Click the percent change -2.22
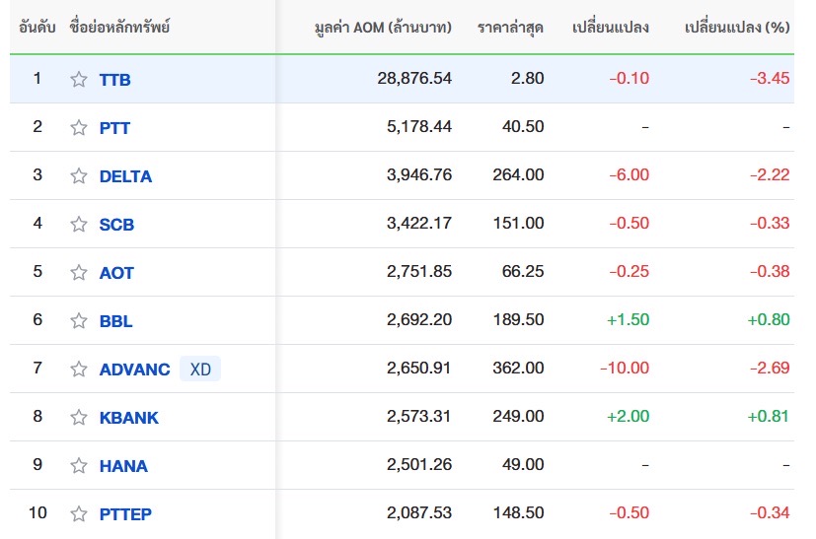Image resolution: width=816 pixels, height=539 pixels. click(770, 174)
